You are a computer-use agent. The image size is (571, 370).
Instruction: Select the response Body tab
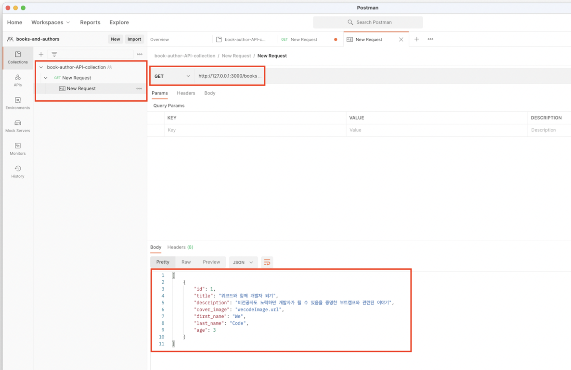pyautogui.click(x=156, y=247)
